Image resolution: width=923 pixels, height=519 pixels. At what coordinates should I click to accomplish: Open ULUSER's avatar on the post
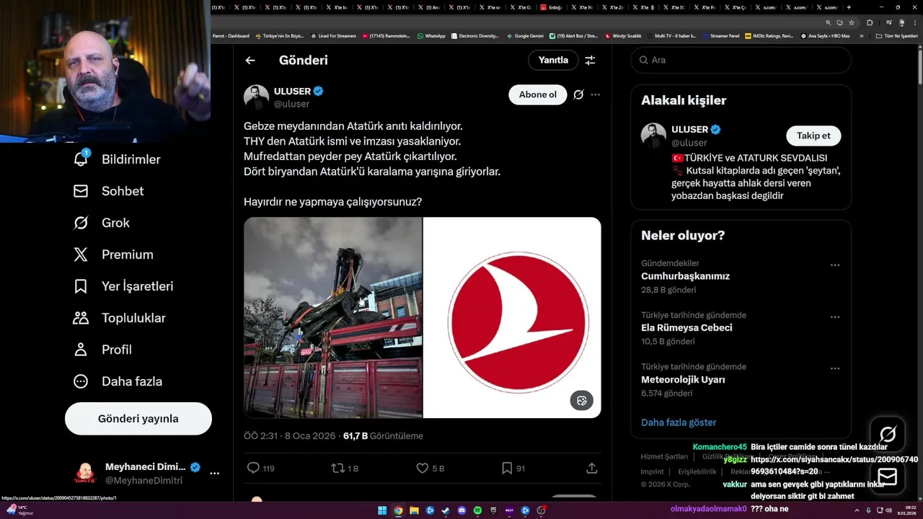tap(256, 97)
